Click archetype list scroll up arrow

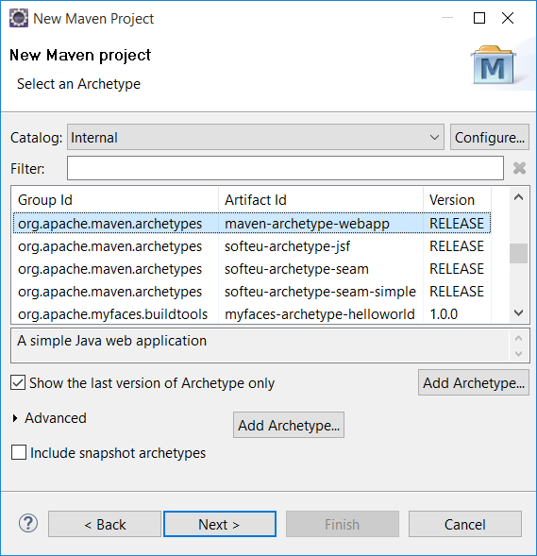[x=518, y=197]
